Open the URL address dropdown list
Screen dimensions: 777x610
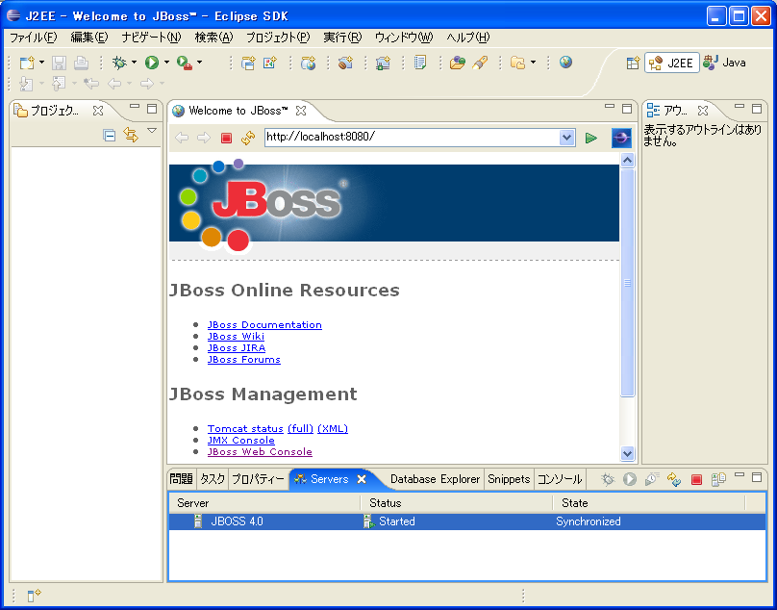coord(567,137)
